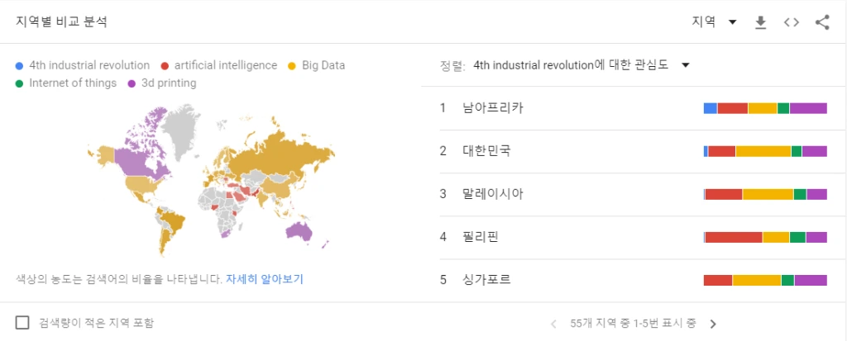The image size is (847, 341).
Task: Open the 지역 dropdown menu
Action: (x=715, y=22)
